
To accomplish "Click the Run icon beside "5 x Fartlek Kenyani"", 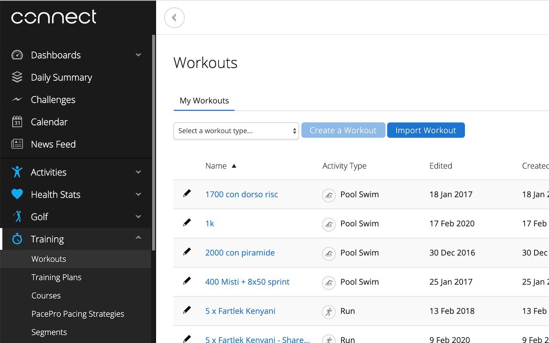I will (329, 311).
